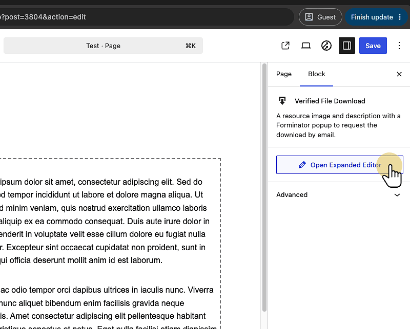Toggle the settings sidebar panel icon

click(x=347, y=46)
